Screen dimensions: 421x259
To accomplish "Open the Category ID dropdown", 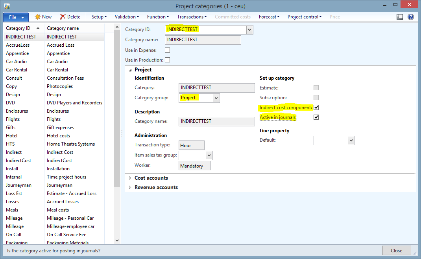I will [249, 30].
